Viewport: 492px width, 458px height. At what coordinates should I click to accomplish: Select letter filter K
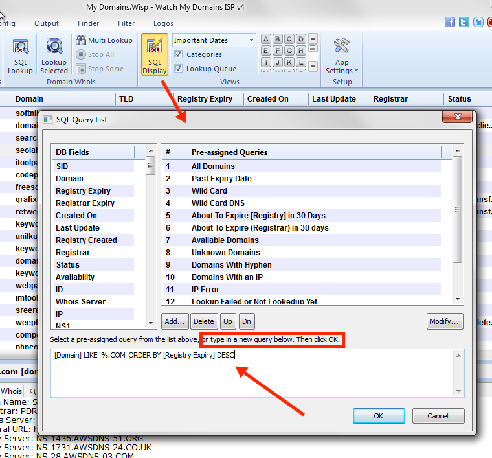pos(289,62)
